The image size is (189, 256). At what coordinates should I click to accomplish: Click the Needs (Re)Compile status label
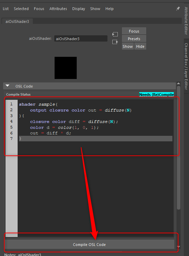[x=157, y=95]
